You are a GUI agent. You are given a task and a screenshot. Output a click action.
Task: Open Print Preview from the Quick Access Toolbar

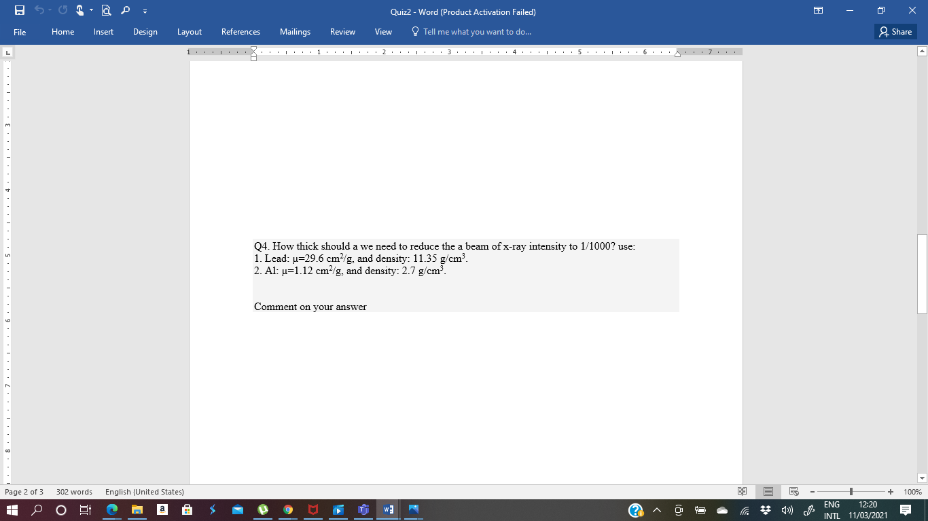105,10
